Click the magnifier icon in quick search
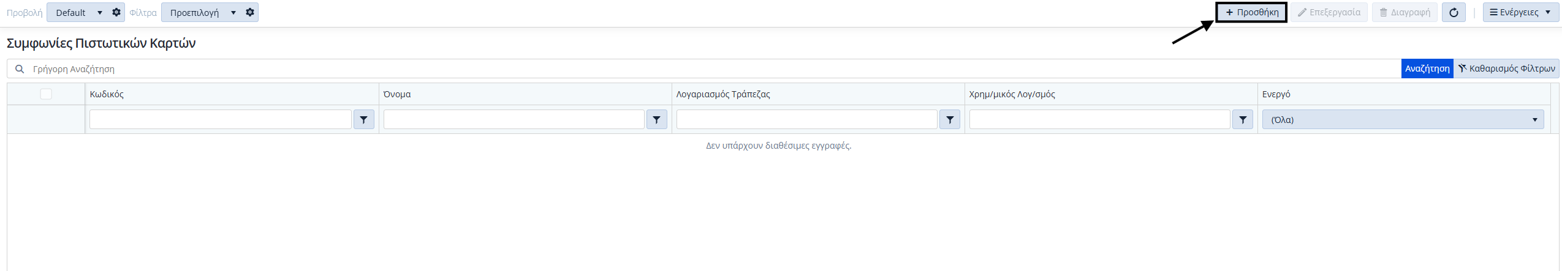 (20, 69)
